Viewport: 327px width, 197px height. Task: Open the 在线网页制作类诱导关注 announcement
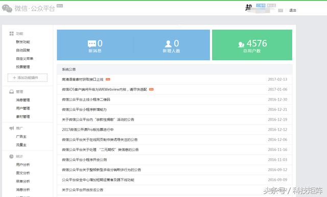click(100, 139)
